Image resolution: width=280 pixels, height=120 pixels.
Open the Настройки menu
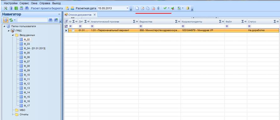pyautogui.click(x=11, y=3)
